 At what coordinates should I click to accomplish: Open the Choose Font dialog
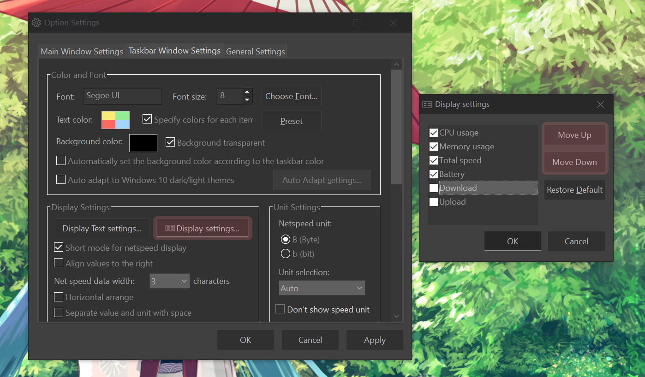point(291,96)
